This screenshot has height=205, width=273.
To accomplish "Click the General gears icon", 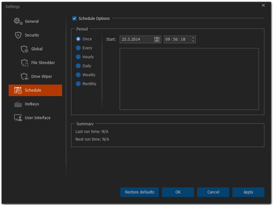I will (18, 21).
